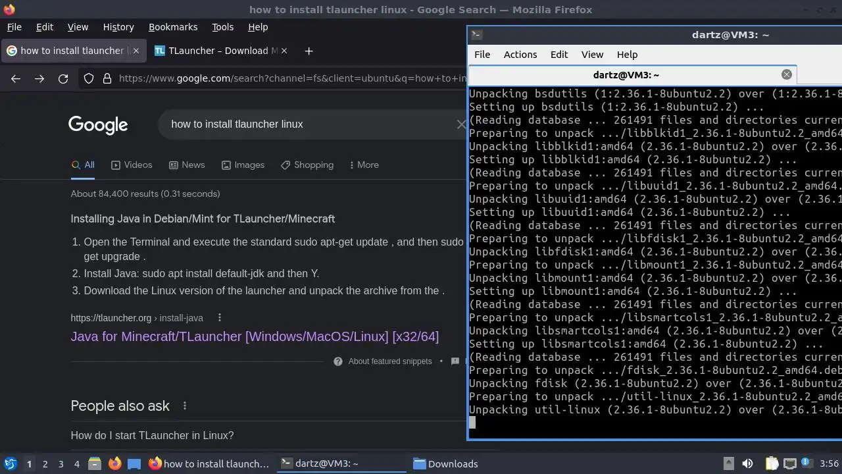The width and height of the screenshot is (842, 474).
Task: Open the Lubuntu start menu
Action: pos(11,464)
